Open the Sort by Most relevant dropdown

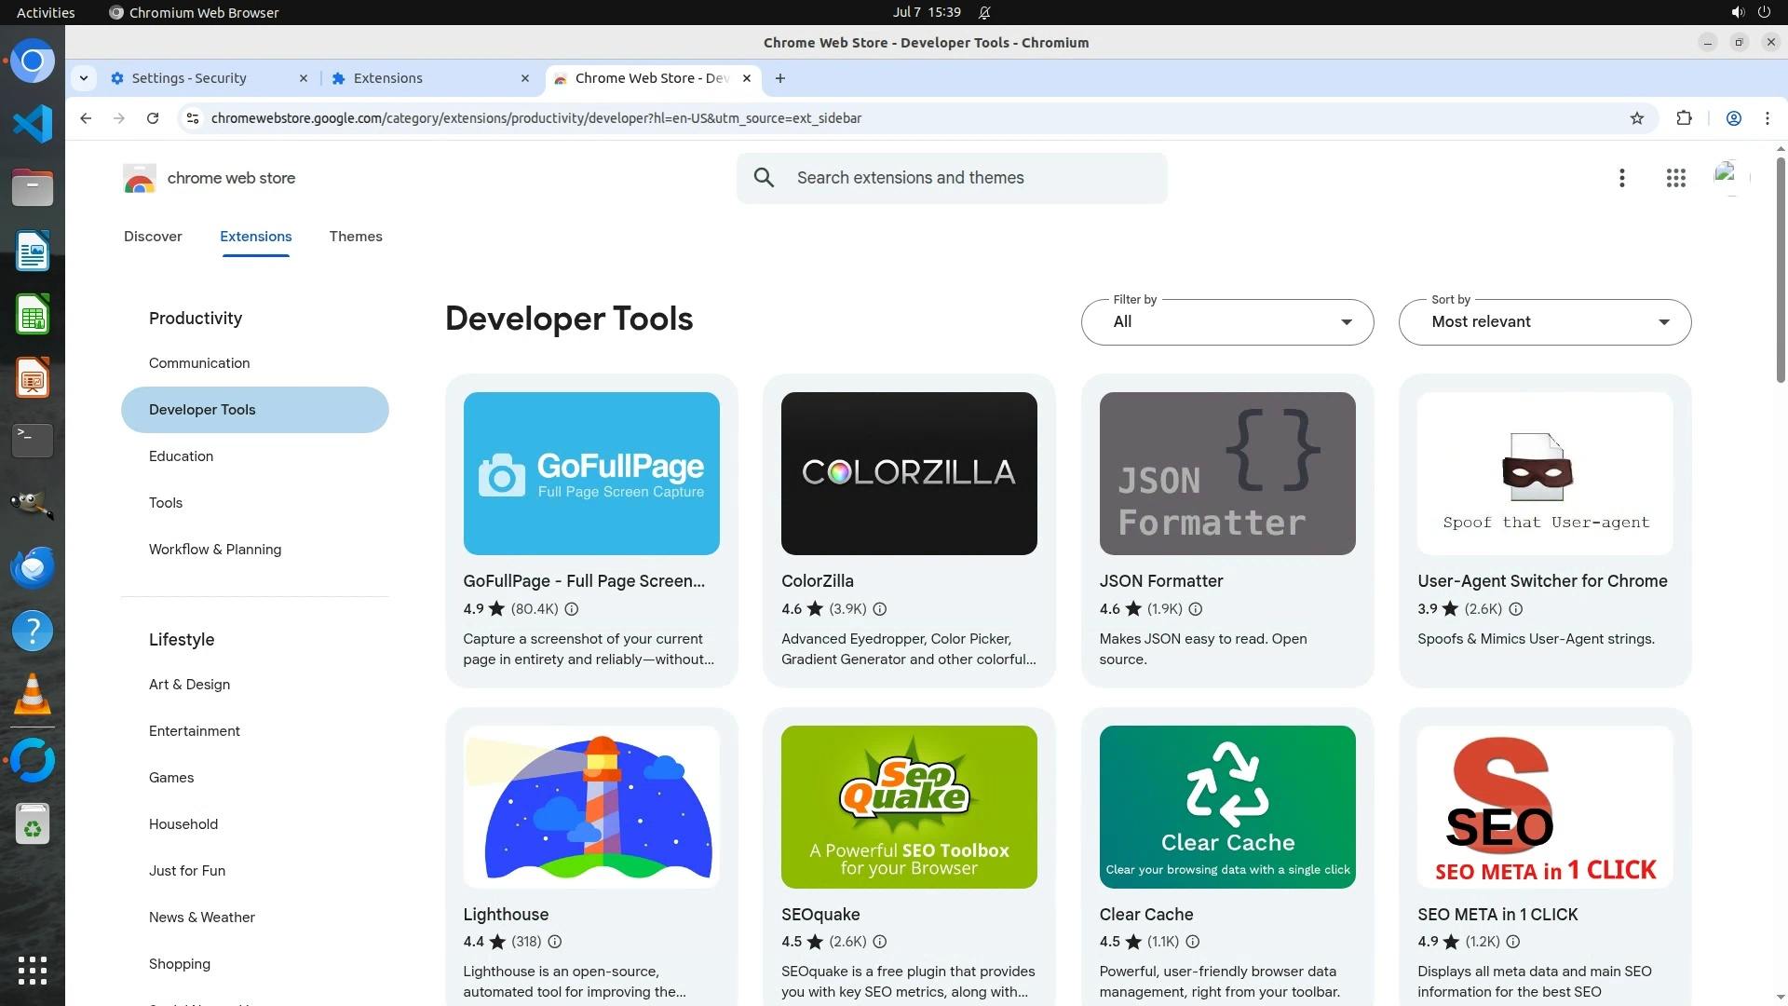1544,322
